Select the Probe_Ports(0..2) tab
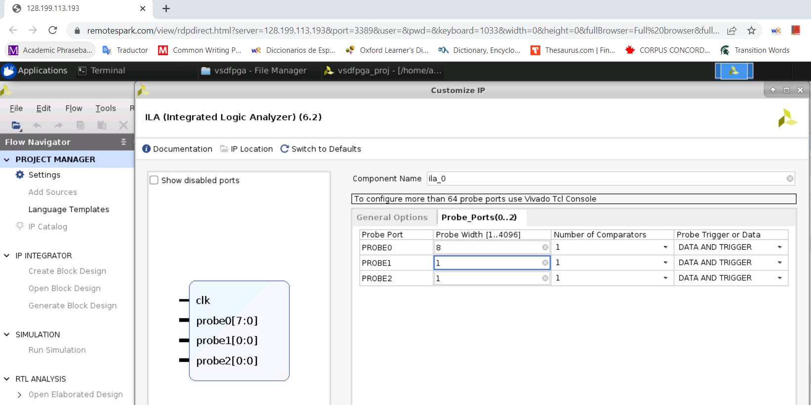 [479, 218]
